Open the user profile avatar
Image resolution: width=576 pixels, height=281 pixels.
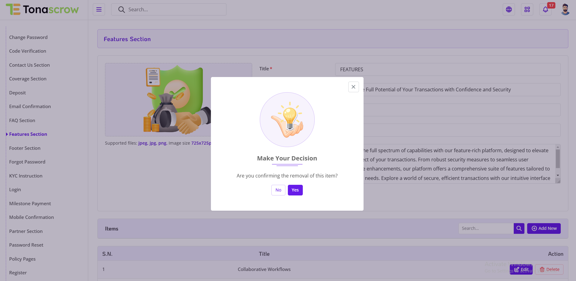[x=565, y=9]
